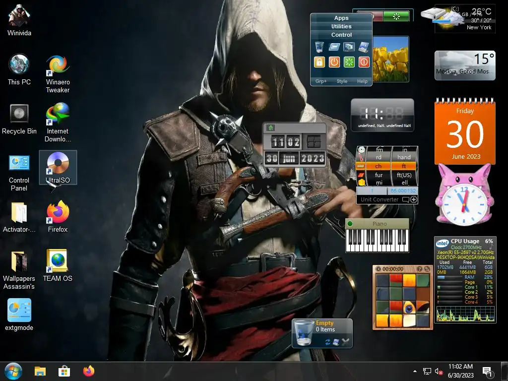508x381 pixels.
Task: Click the yellow lock icon in Control gadget
Action: [x=319, y=62]
